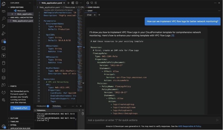Click Visualize with Infrastructure Composer link
The height and width of the screenshot is (130, 223).
click(x=58, y=10)
